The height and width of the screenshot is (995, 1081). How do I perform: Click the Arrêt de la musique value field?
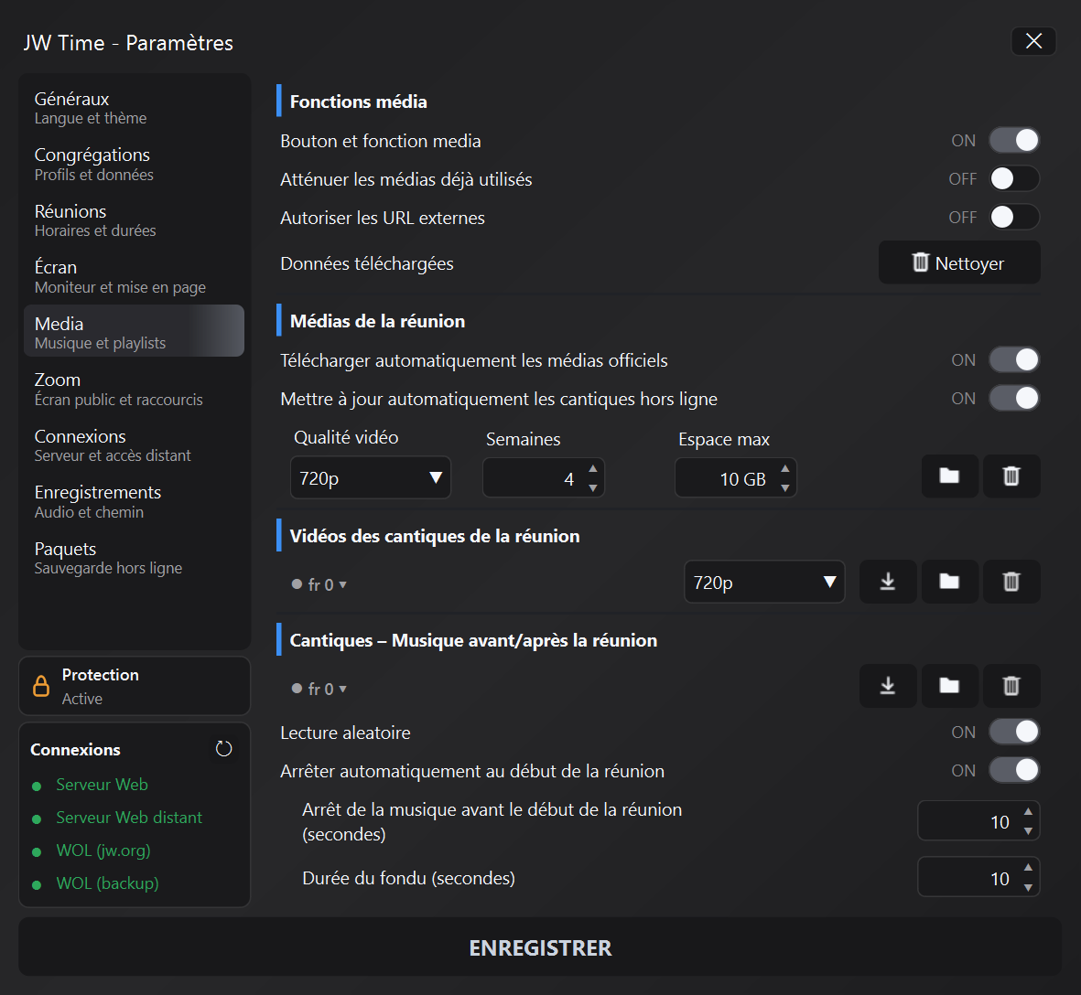pos(978,821)
